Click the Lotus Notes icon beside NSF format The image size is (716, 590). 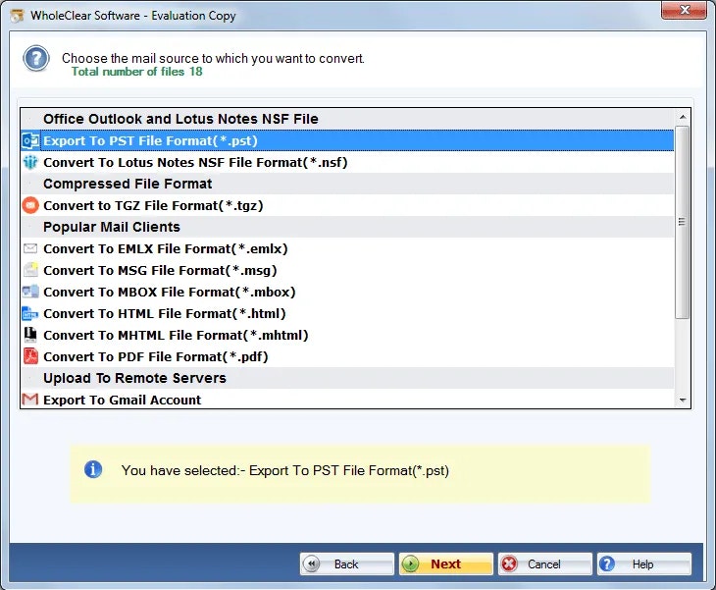coord(30,162)
